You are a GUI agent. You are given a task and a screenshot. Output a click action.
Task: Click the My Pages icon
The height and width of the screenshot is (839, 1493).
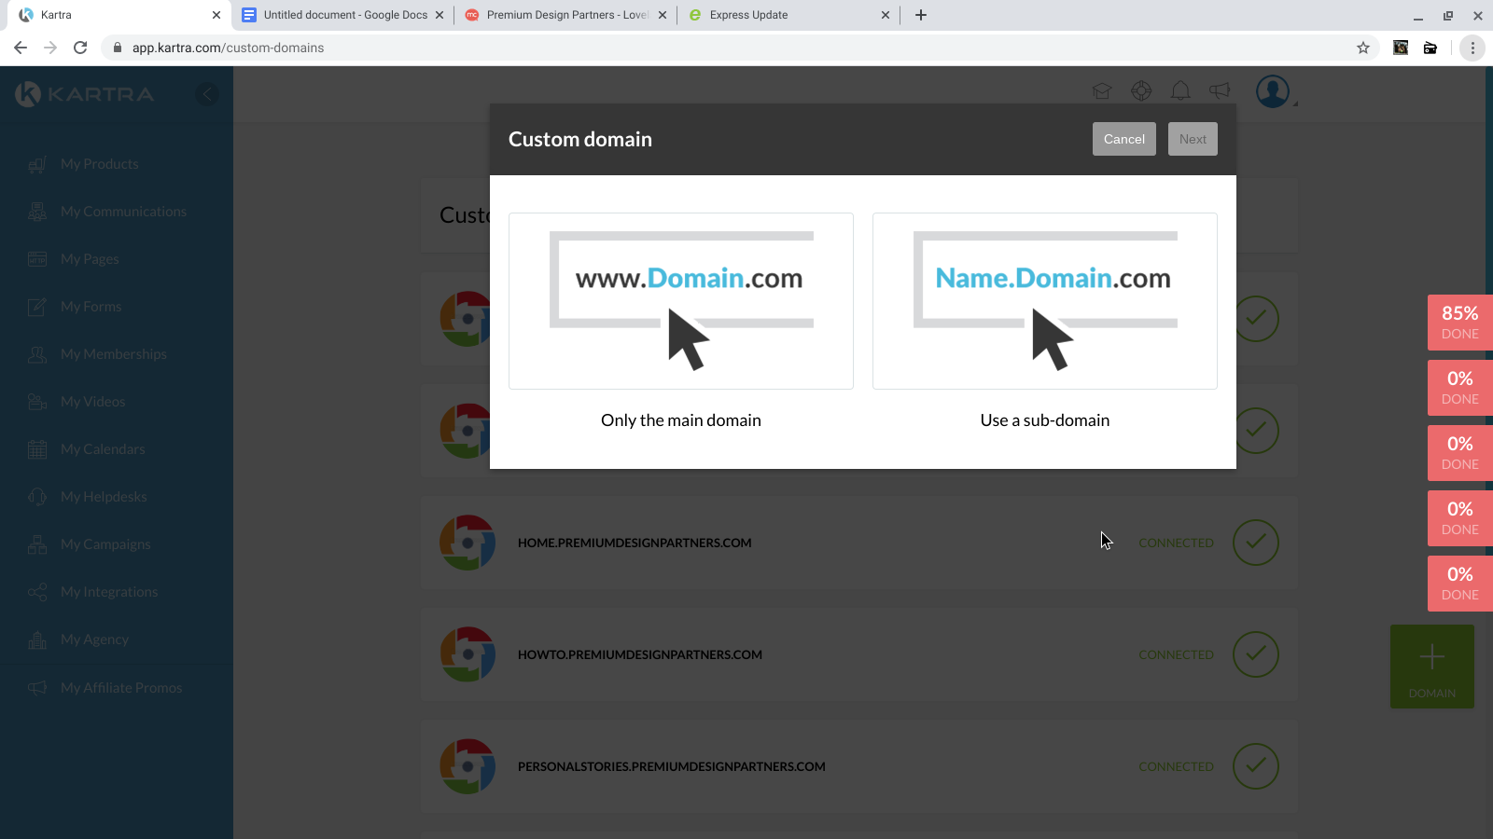point(37,259)
